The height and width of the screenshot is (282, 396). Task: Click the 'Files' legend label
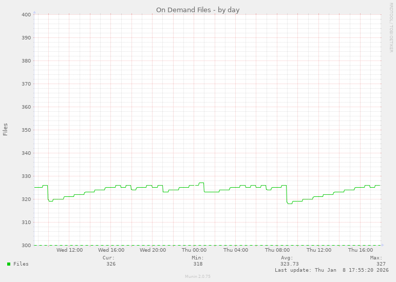pyautogui.click(x=21, y=264)
